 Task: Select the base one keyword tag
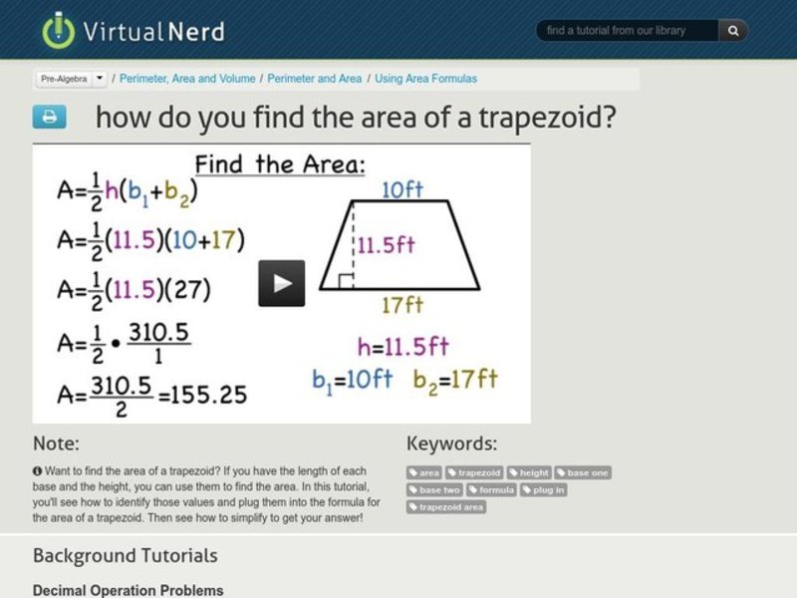coord(584,471)
